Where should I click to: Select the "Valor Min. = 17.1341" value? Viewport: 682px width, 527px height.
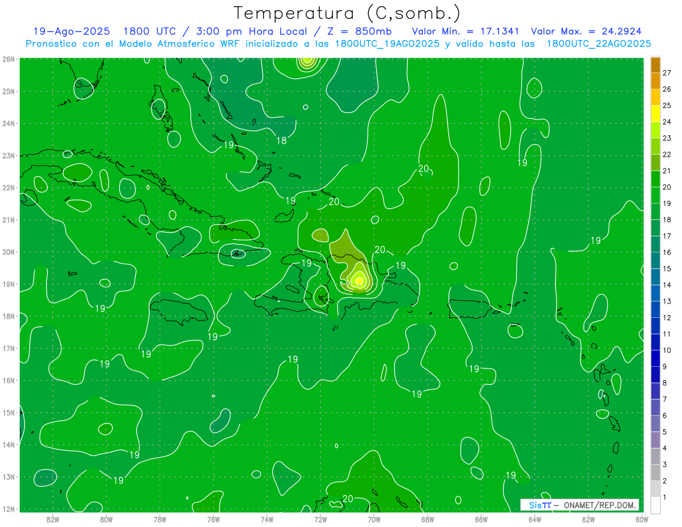tap(467, 31)
